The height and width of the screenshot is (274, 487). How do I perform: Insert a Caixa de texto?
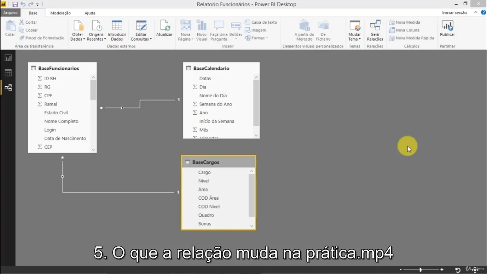pos(261,22)
